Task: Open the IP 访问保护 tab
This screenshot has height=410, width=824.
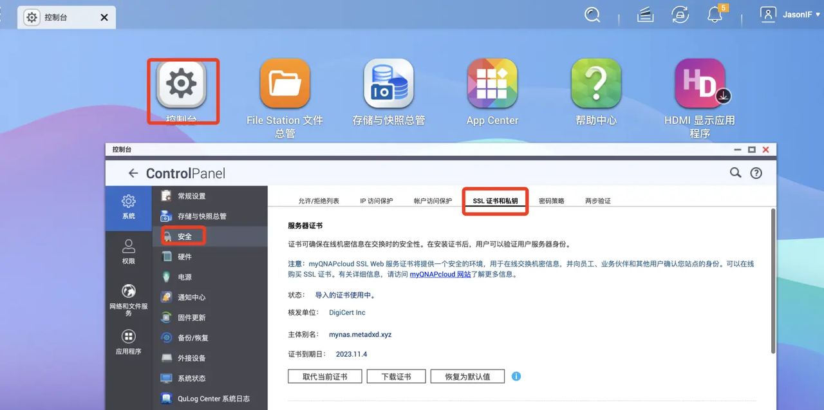Action: pos(377,200)
